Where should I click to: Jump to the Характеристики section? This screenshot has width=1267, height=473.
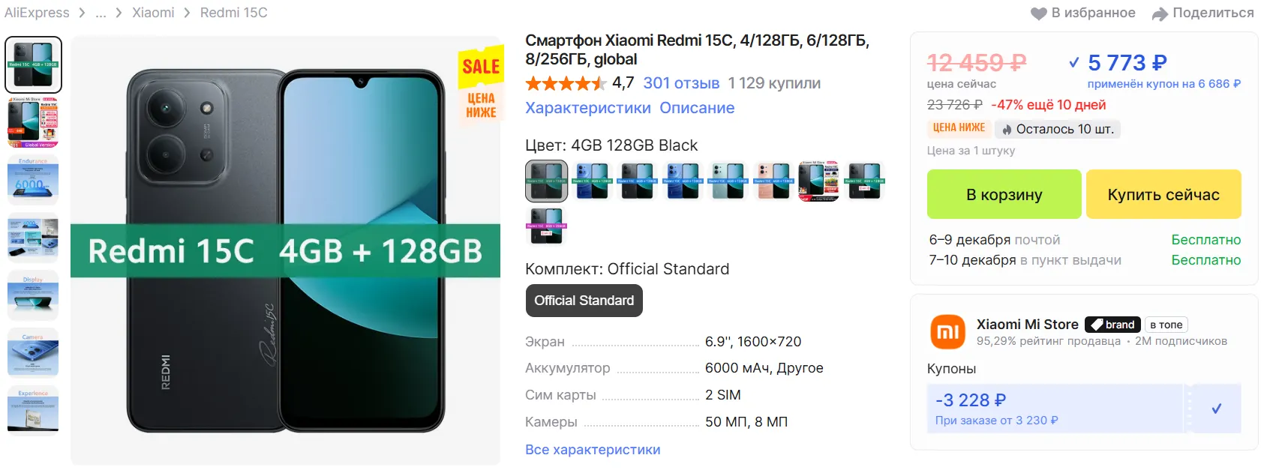coord(588,108)
